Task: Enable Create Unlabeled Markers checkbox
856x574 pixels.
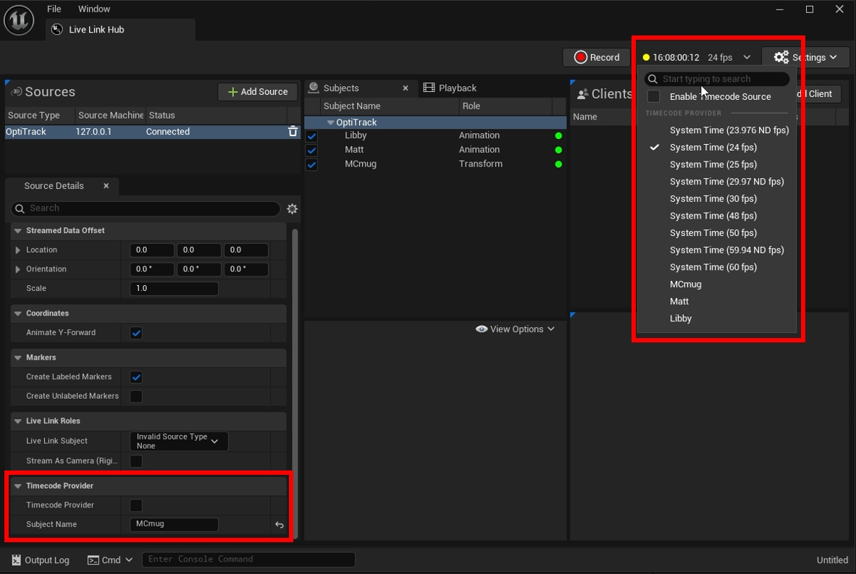Action: (x=136, y=396)
